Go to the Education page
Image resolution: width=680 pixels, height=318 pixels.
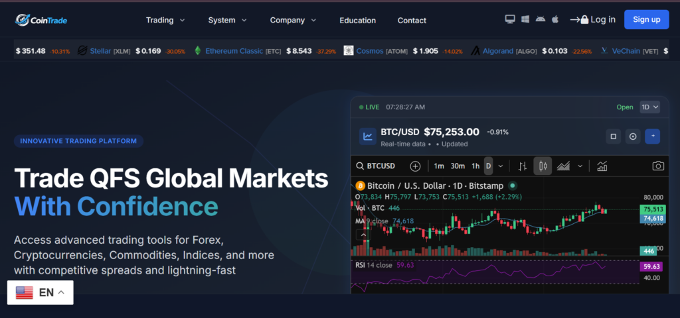[x=358, y=21]
